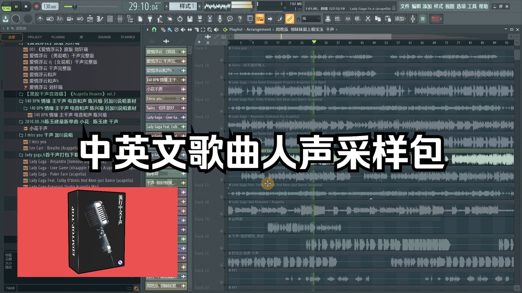This screenshot has width=522, height=293.
Task: Click the record button in transport bar
Action: (36, 6)
